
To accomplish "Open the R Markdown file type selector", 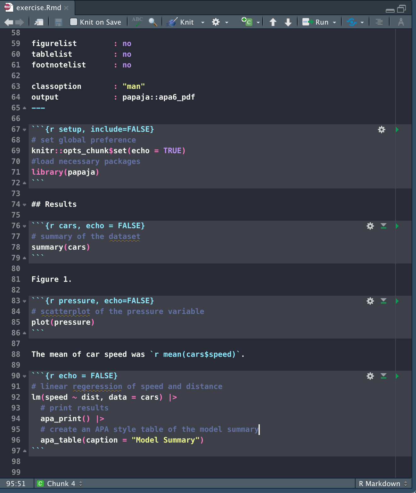I will tap(383, 484).
